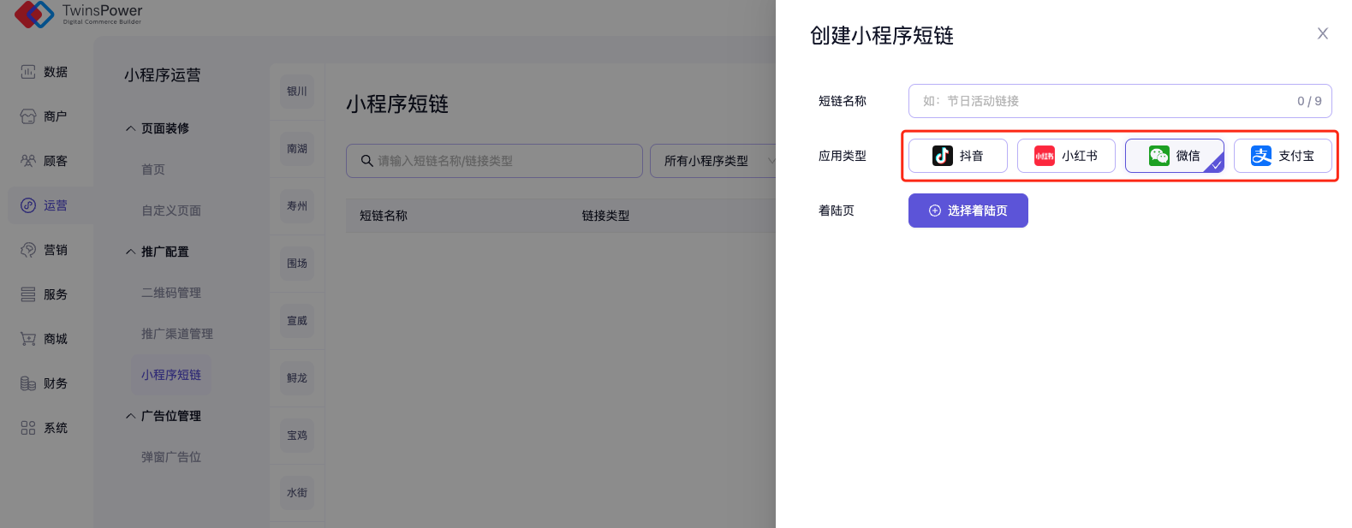
Task: Select the 营销 marketing icon
Action: click(28, 250)
